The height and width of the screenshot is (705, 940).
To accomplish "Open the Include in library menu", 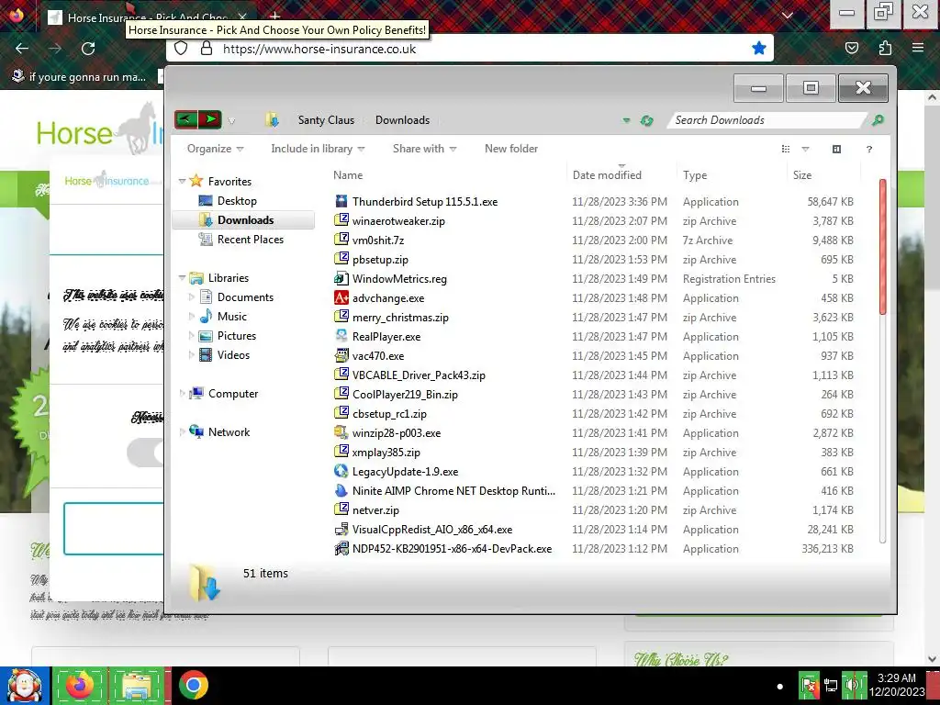I will pyautogui.click(x=318, y=149).
